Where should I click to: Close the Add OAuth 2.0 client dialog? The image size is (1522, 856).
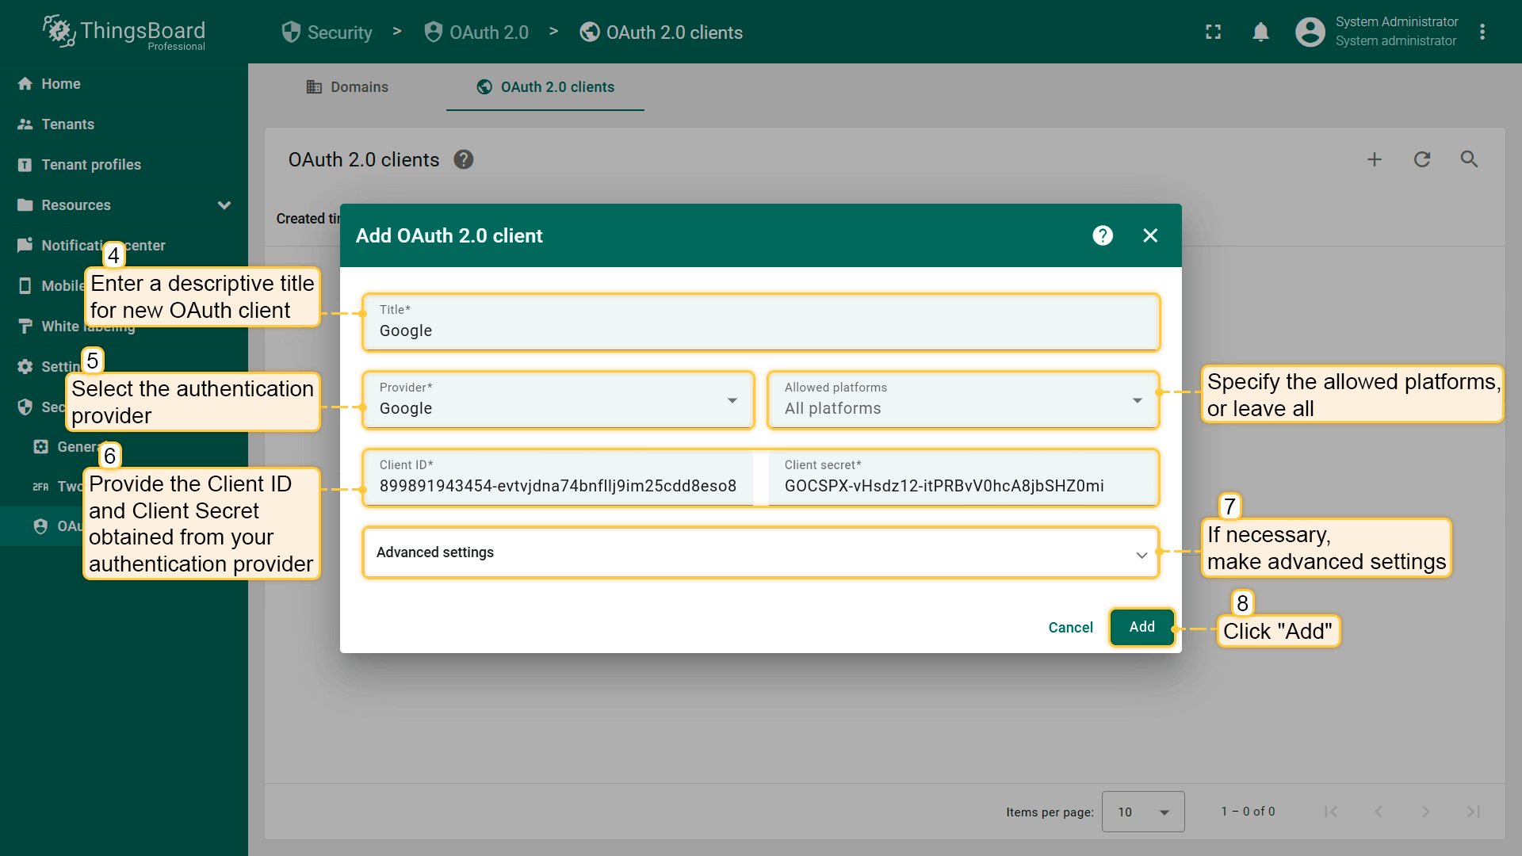(x=1150, y=235)
